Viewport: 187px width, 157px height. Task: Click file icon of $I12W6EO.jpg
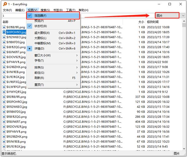point(4,37)
